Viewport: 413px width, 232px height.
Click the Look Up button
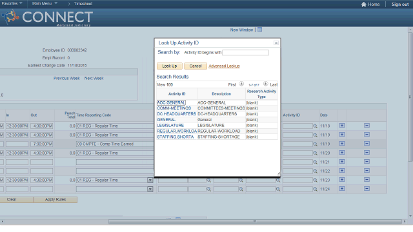pos(170,66)
